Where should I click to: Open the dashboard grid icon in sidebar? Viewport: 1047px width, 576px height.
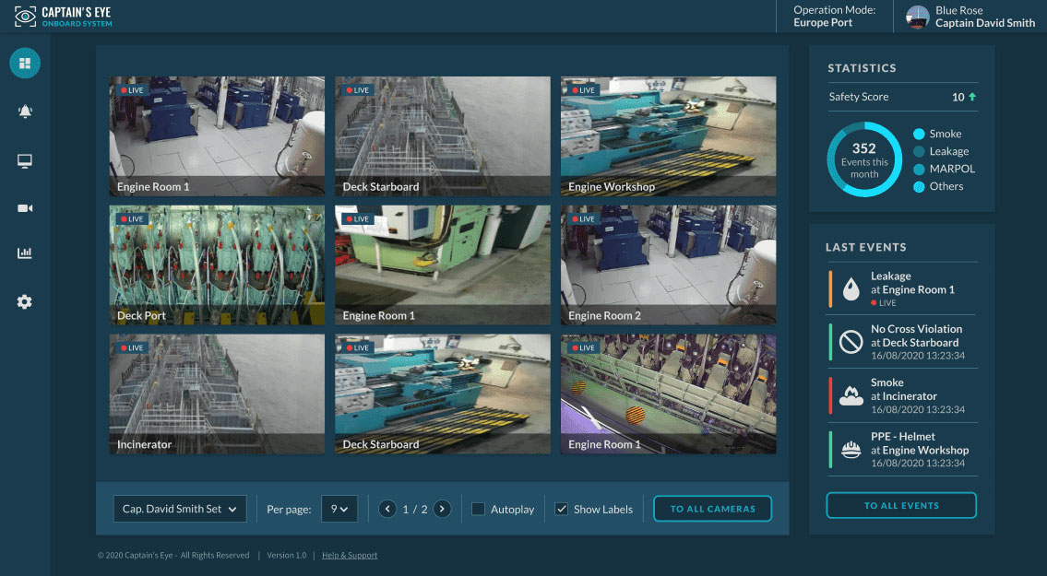pos(25,64)
